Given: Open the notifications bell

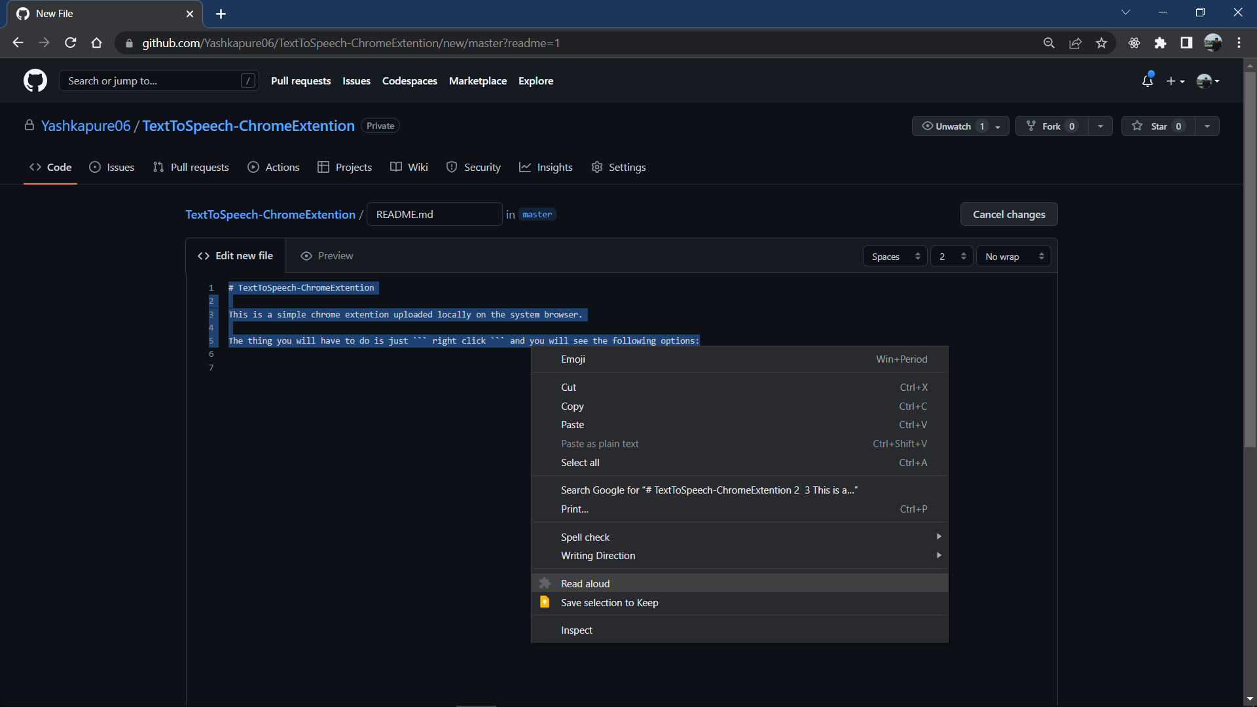Looking at the screenshot, I should (x=1147, y=81).
